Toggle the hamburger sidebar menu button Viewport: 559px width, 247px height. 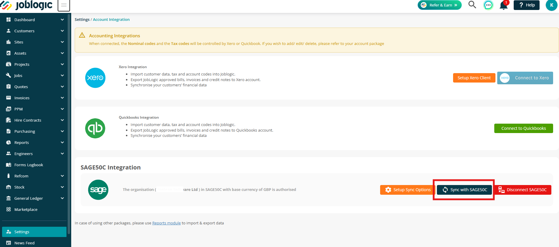[64, 5]
